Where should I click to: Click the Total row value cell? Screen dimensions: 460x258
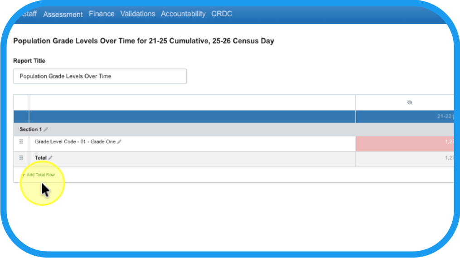[405, 159]
